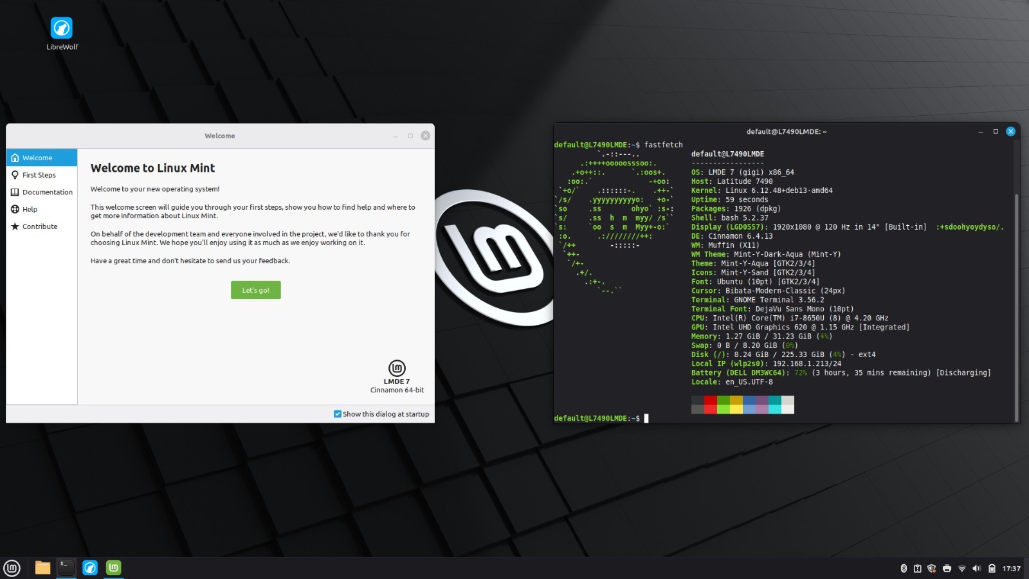Click the Kernel version line in terminal

[762, 190]
